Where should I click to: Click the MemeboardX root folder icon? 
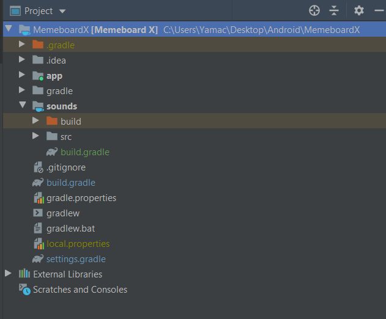(24, 30)
